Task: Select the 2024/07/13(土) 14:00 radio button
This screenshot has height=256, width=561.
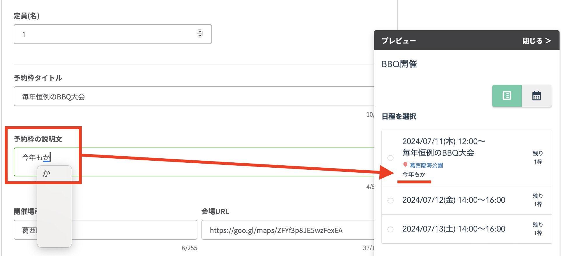Action: tap(390, 229)
